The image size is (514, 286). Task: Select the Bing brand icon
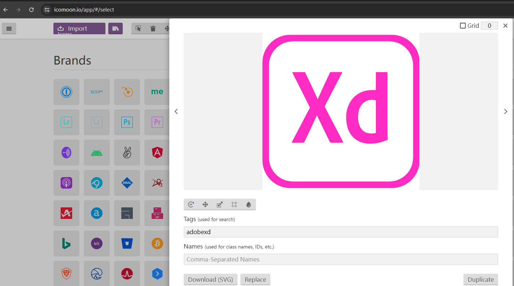[x=66, y=243]
